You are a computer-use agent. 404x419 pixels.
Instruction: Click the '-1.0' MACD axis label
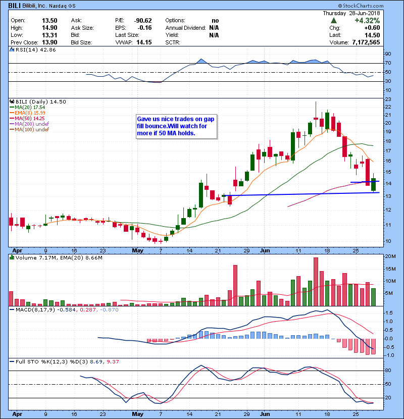pyautogui.click(x=389, y=355)
